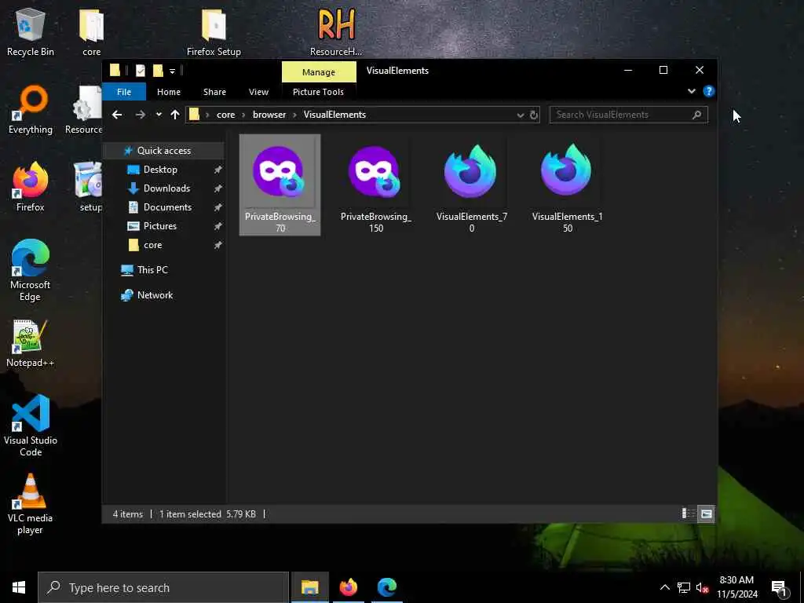
Task: Open Downloads in the navigation pane
Action: coord(166,188)
